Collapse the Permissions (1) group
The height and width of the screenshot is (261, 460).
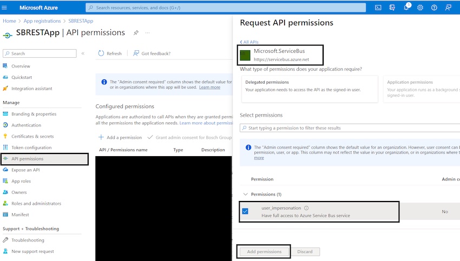[x=246, y=194]
